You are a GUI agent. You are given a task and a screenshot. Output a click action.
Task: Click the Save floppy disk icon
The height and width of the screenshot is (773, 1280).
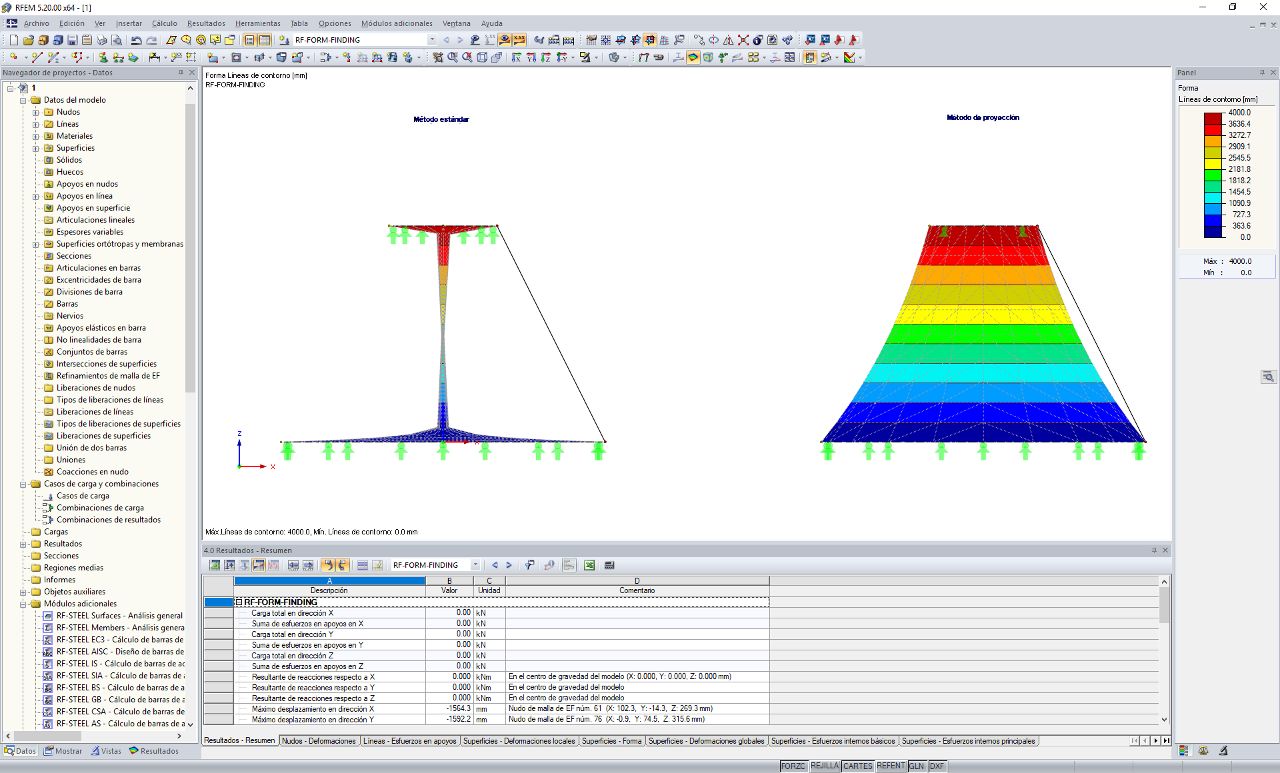(72, 40)
